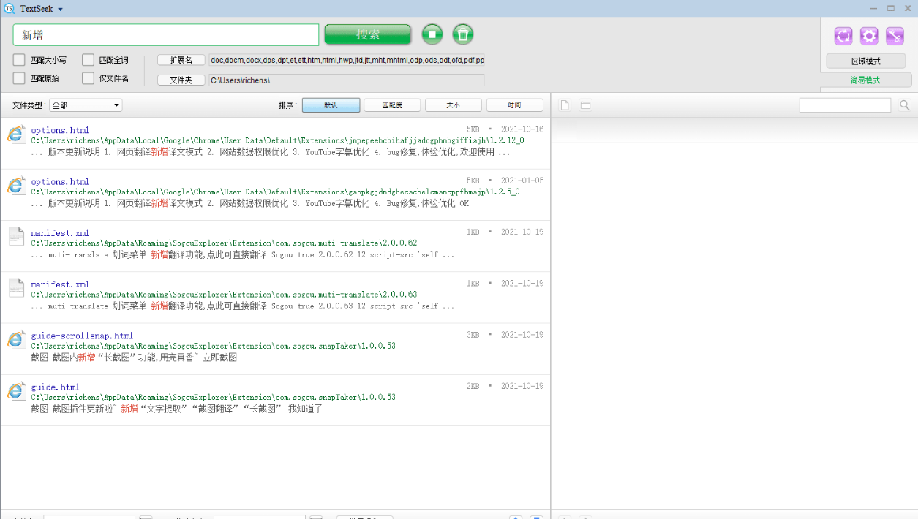
Task: Click the magnifier icon beside the preview search box
Action: pos(905,105)
